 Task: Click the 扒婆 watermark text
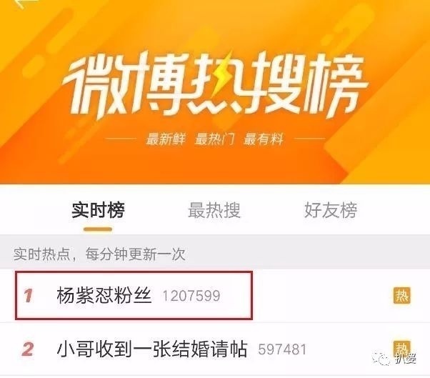pyautogui.click(x=406, y=359)
